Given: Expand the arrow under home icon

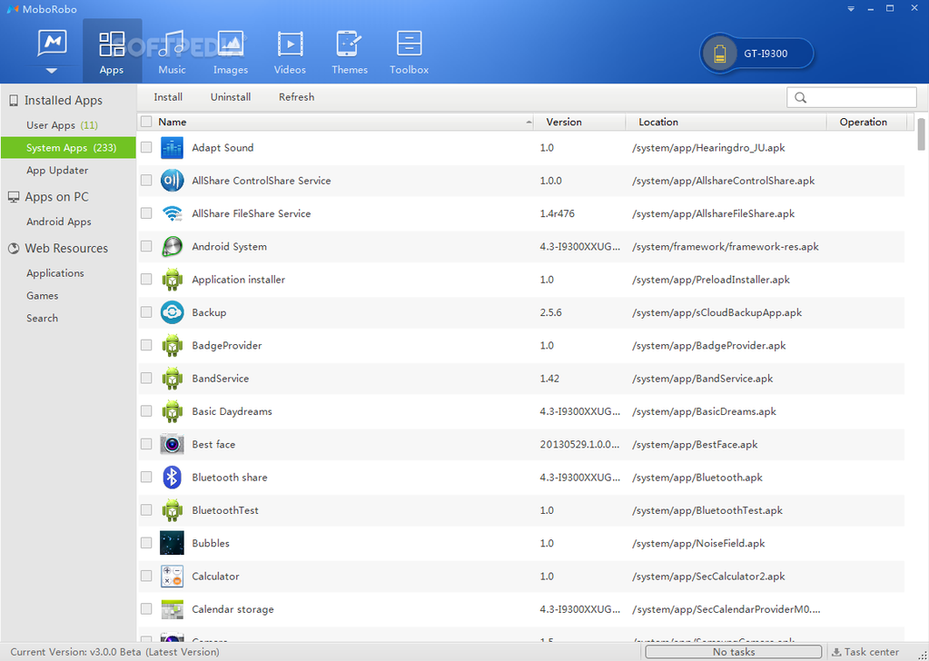Looking at the screenshot, I should pyautogui.click(x=52, y=71).
